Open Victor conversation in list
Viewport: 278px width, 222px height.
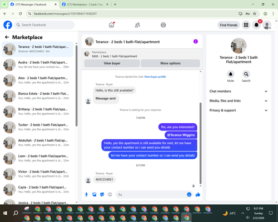point(37,174)
